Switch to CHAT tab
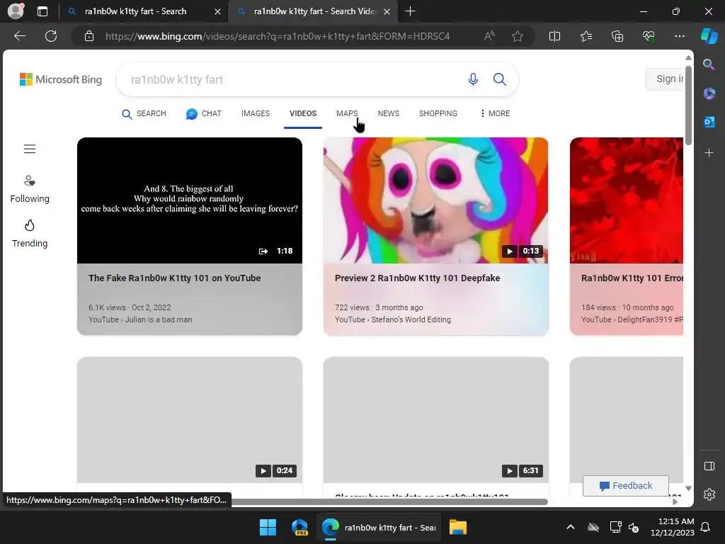This screenshot has width=725, height=544. 204,113
